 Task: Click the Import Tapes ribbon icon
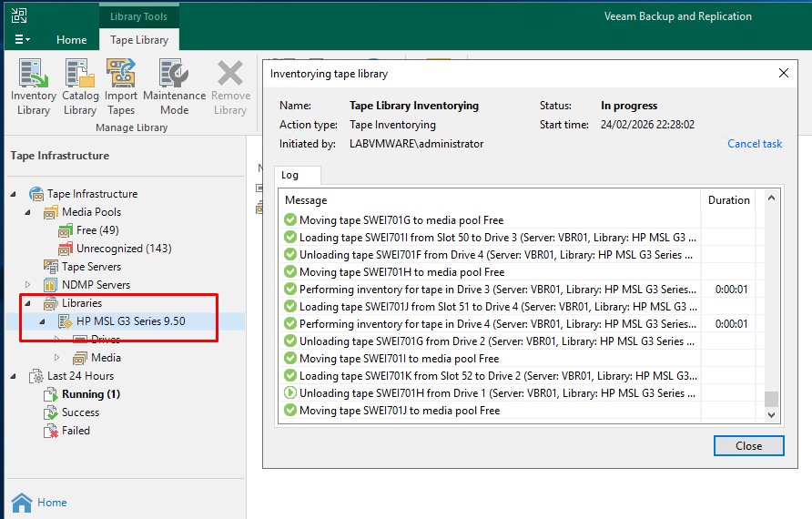point(121,86)
